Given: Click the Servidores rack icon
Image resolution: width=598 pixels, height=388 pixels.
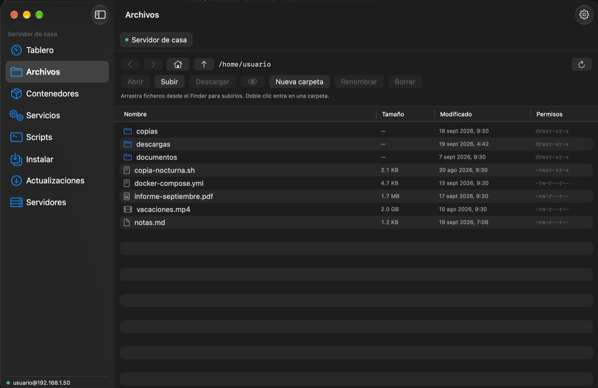Looking at the screenshot, I should pos(16,202).
